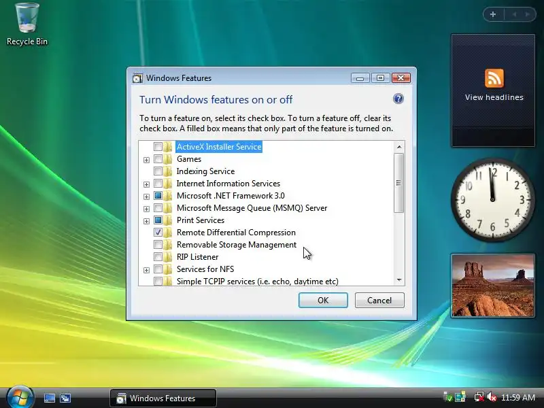Viewport: 544px width, 408px height.
Task: Click the network connection tray icon
Action: 479,396
